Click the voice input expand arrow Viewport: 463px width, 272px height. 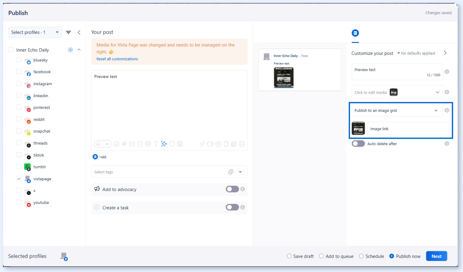coord(107,144)
